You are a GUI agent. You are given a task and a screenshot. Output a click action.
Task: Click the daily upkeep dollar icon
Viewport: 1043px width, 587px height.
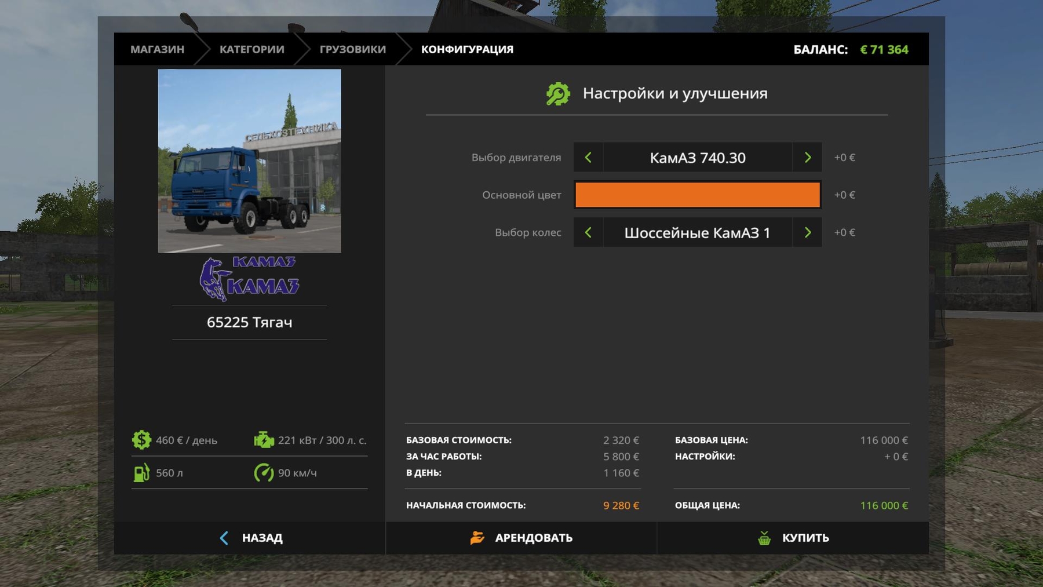tap(141, 440)
